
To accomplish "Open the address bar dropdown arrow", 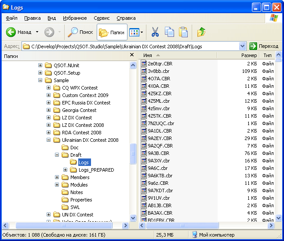I will click(243, 46).
